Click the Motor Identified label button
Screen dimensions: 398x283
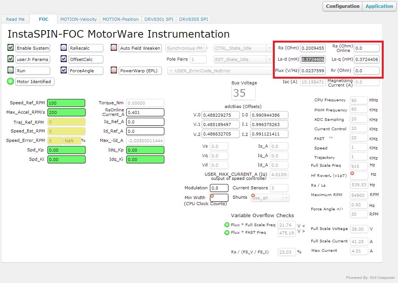35,82
